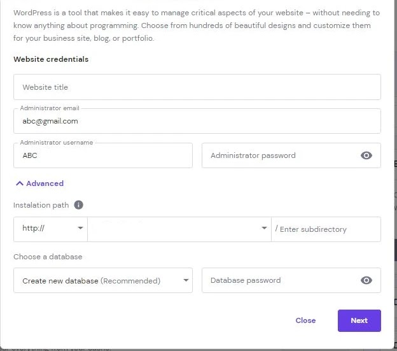The width and height of the screenshot is (397, 351).
Task: Click the Advanced chevron arrow icon
Action: coord(20,183)
